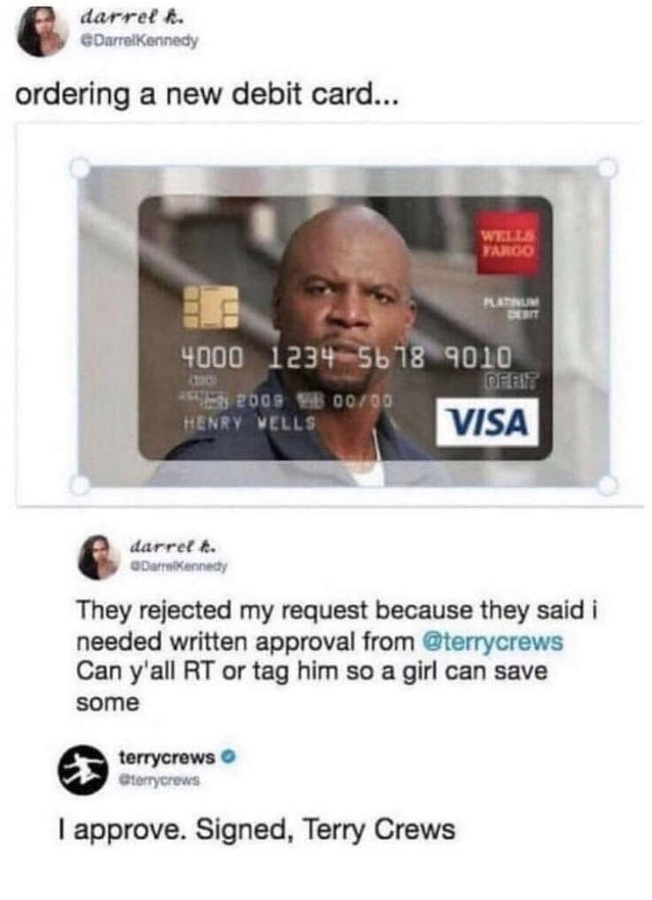The image size is (652, 900).
Task: Open the "I approve. Signed, Terry Crews" tweet
Action: pyautogui.click(x=257, y=829)
